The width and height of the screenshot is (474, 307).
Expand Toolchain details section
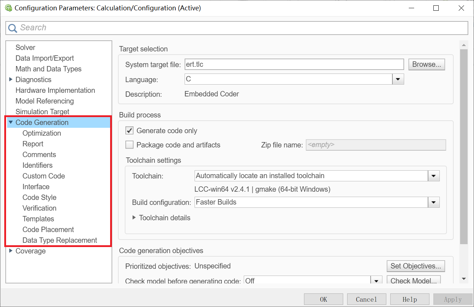point(134,218)
